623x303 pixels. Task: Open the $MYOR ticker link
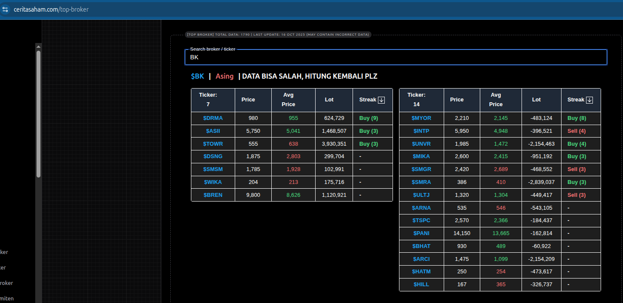point(421,118)
